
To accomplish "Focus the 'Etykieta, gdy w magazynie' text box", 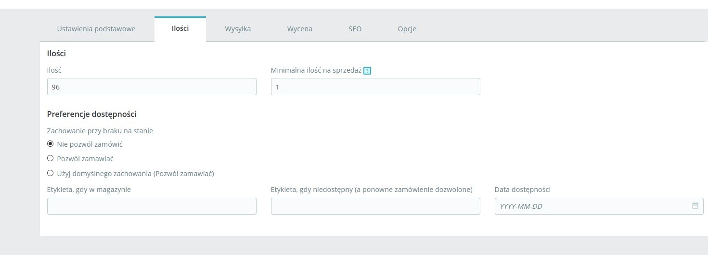I will [152, 206].
